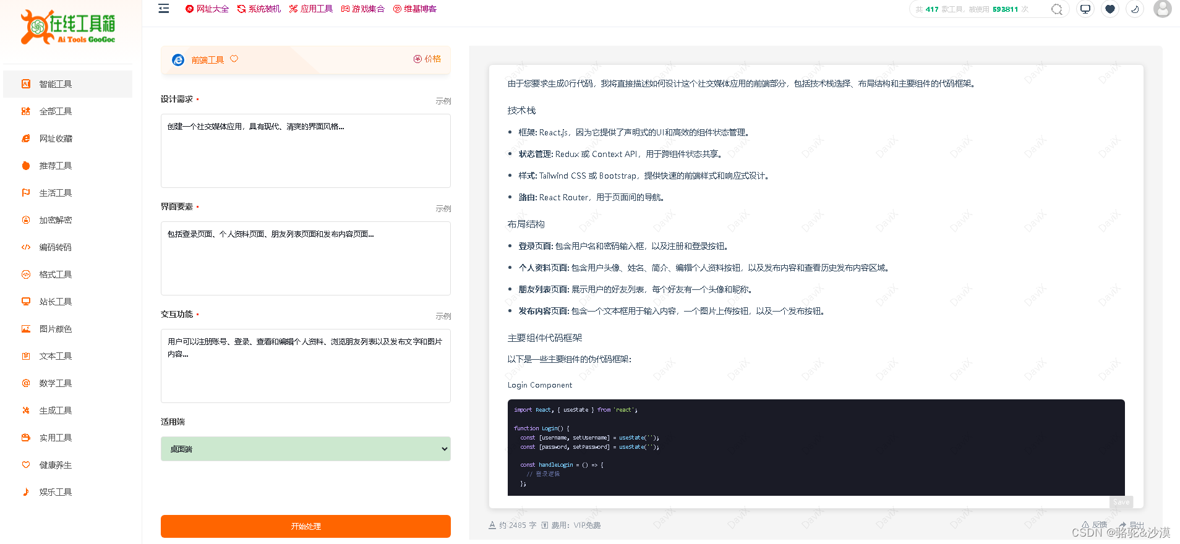Screen dimensions: 1180x544
Task: Click the 导出 export link
Action: pyautogui.click(x=1132, y=525)
